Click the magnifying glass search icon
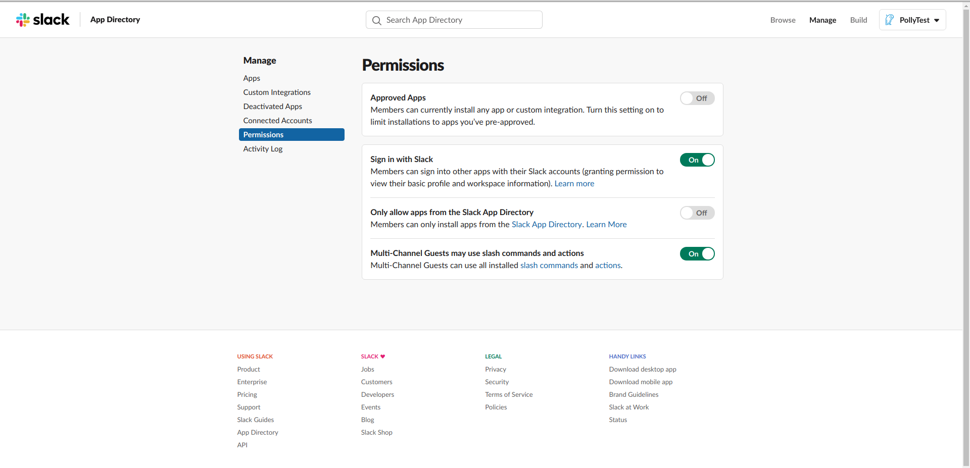Screen dimensions: 970x468 click(376, 20)
